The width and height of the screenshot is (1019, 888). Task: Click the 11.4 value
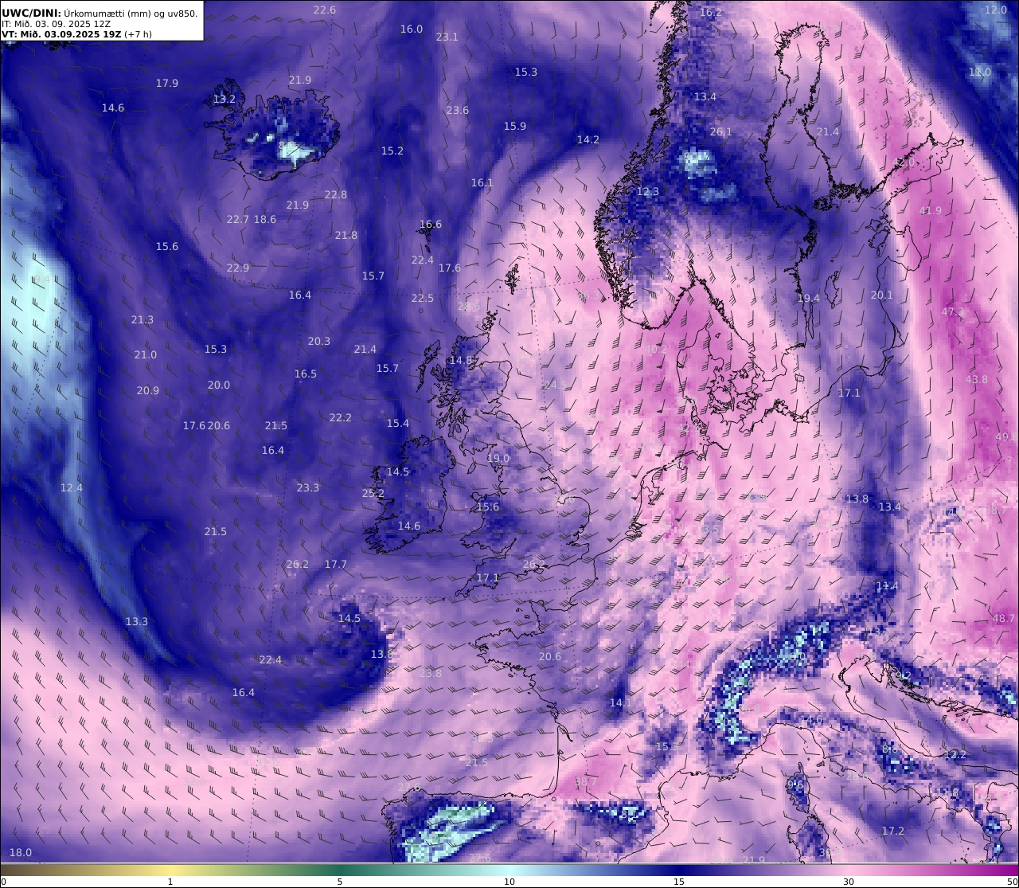tap(888, 587)
